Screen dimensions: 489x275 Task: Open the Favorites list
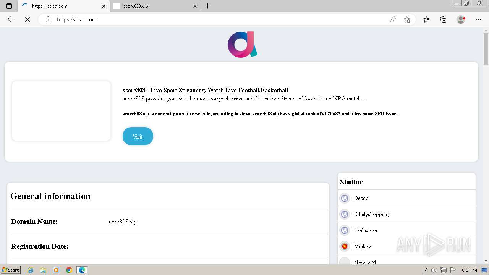426,19
